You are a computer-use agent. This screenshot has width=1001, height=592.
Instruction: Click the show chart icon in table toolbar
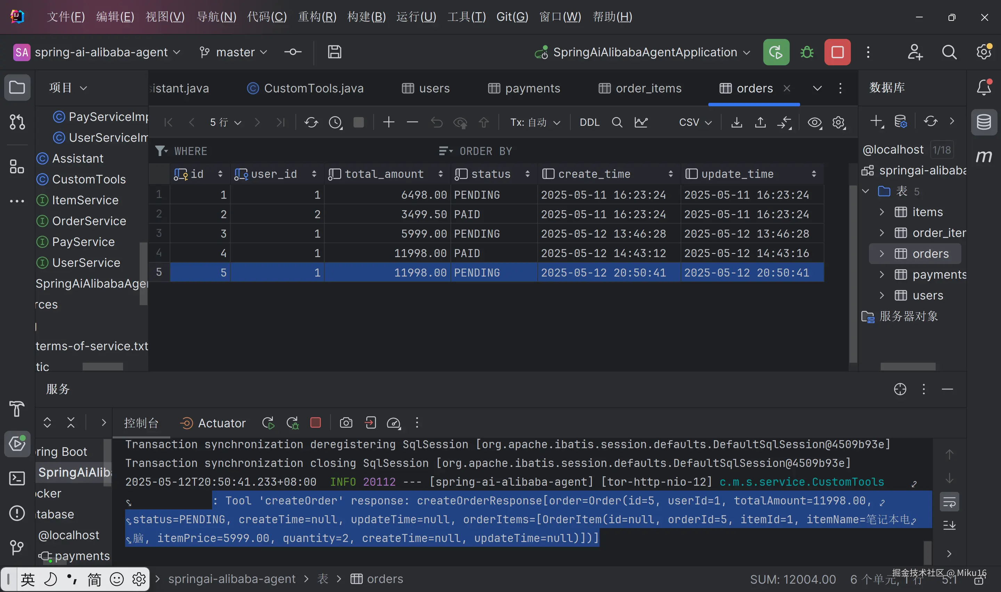point(641,122)
